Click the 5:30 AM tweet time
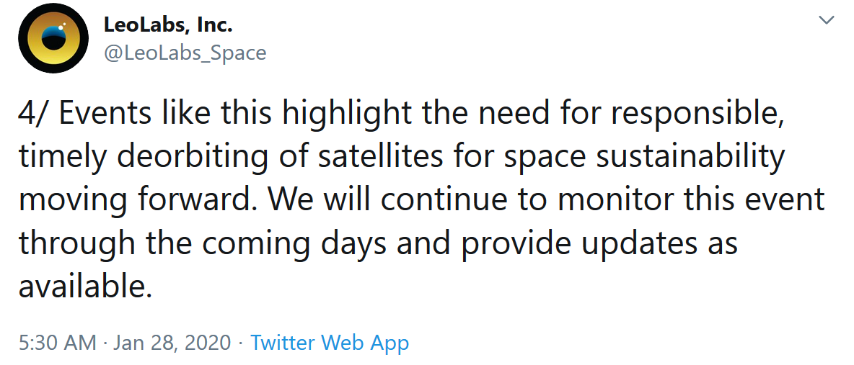The height and width of the screenshot is (365, 854). click(x=57, y=342)
